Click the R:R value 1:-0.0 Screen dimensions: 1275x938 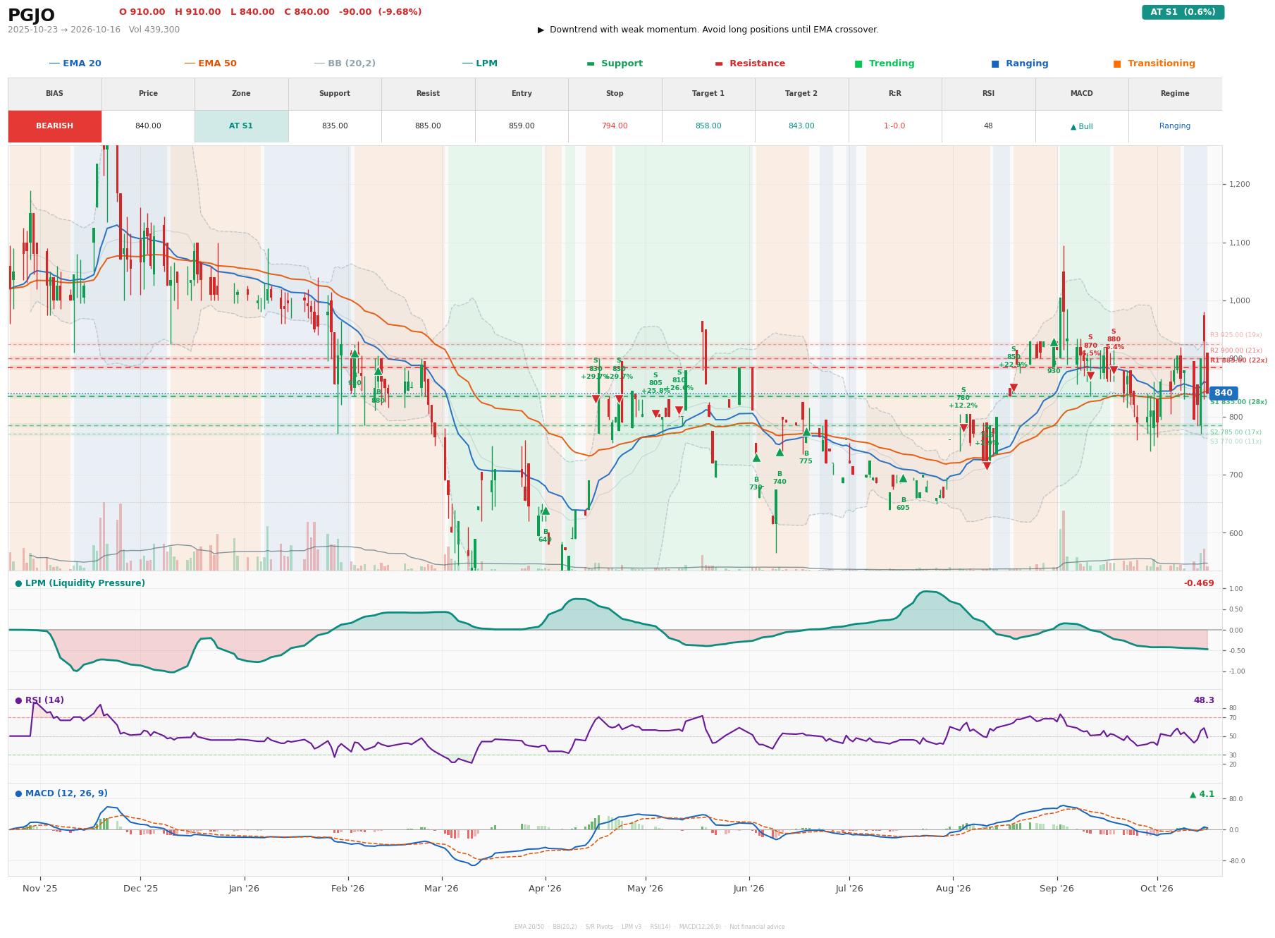[x=894, y=126]
